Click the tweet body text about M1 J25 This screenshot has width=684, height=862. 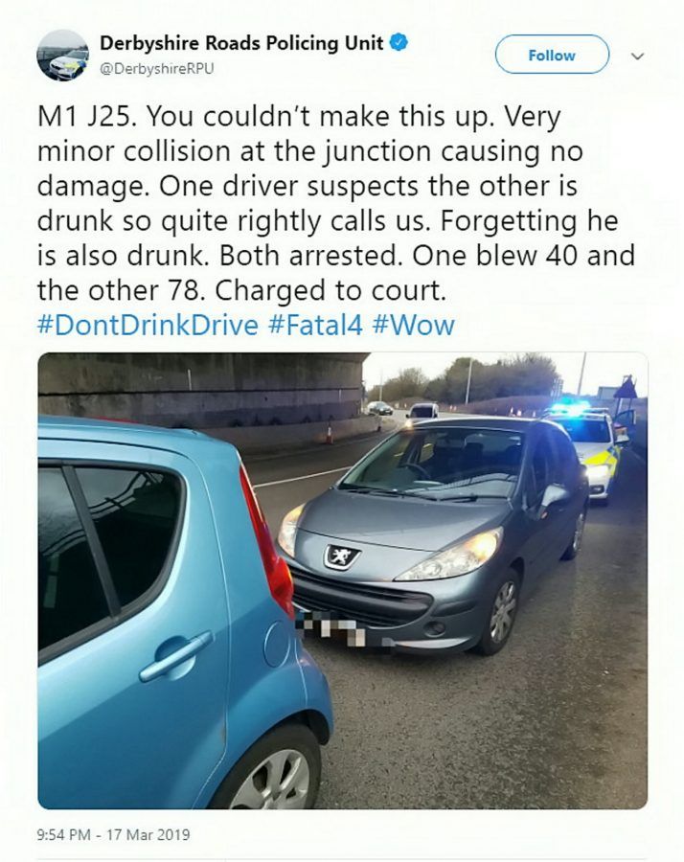(x=336, y=203)
